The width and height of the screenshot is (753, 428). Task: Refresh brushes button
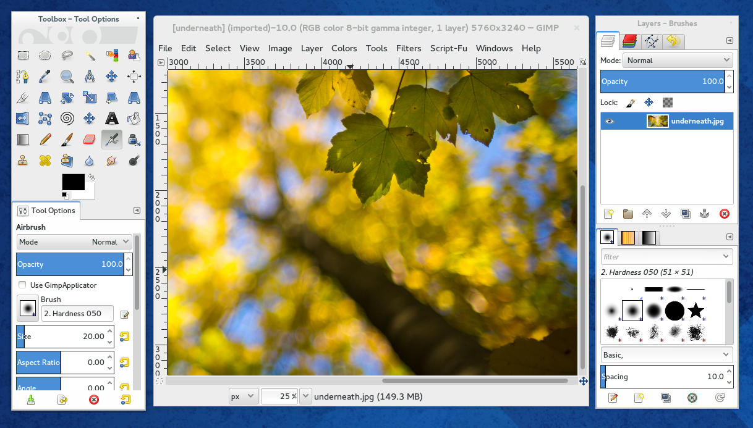[720, 398]
